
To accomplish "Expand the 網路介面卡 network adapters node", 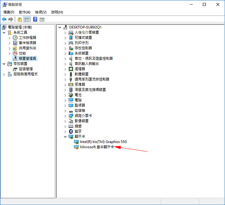I will click(x=65, y=116).
